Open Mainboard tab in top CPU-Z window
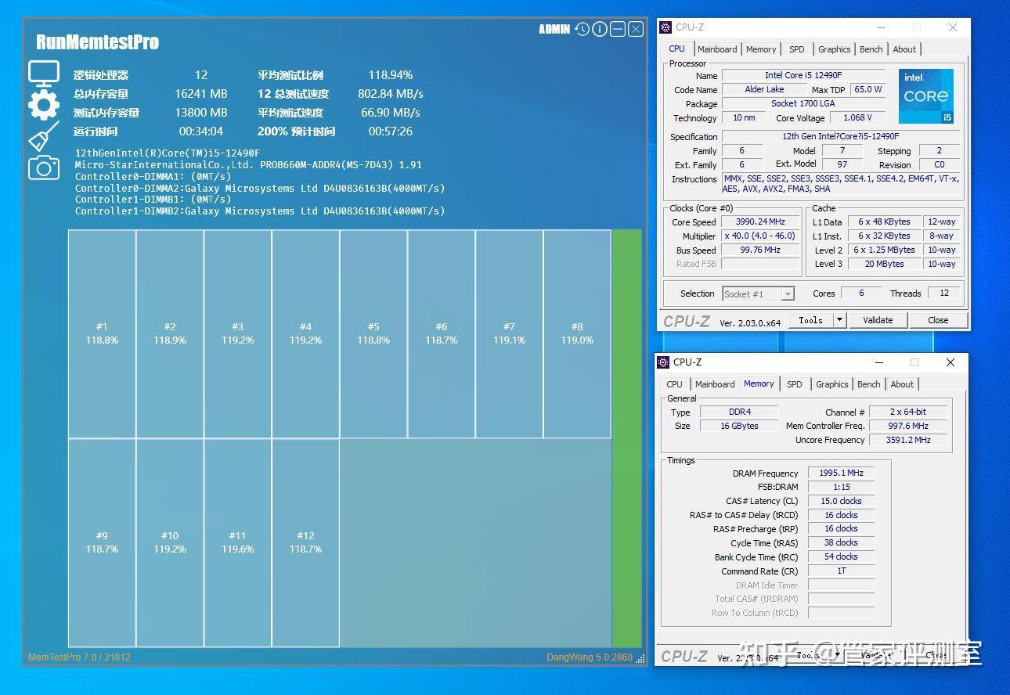Viewport: 1010px width, 695px height. tap(717, 49)
